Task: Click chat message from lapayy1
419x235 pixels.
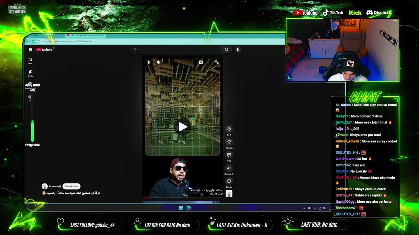Action: [x=359, y=116]
